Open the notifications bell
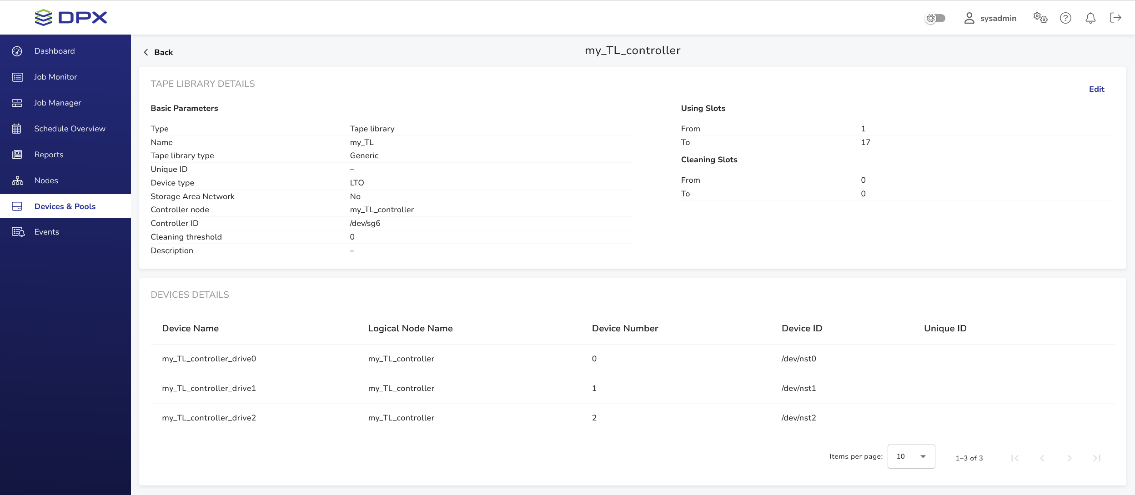Screen dimensions: 1135x495 click(x=1090, y=18)
